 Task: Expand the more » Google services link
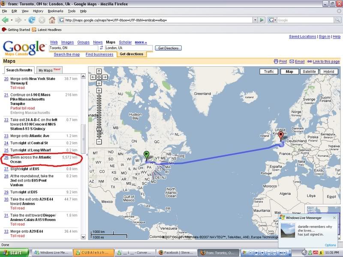click(141, 42)
